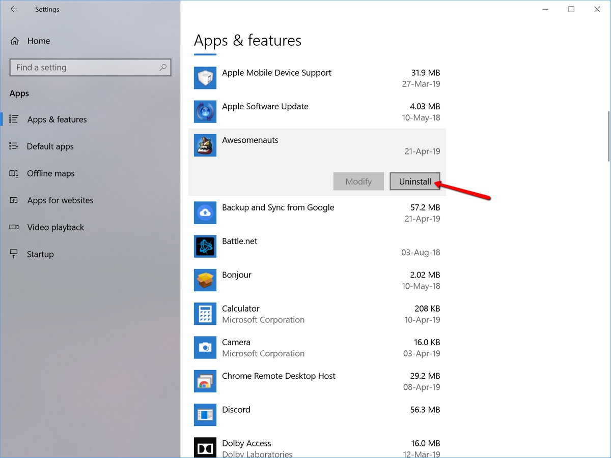Focus the Find a setting box
Image resolution: width=611 pixels, height=458 pixels.
coord(90,68)
